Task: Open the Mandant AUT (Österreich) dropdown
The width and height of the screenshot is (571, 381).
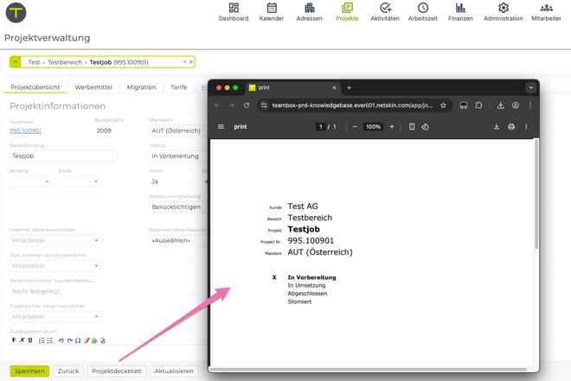Action: [x=178, y=130]
